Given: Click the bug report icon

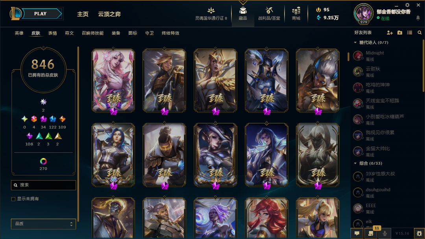Looking at the screenshot, I should point(419,233).
